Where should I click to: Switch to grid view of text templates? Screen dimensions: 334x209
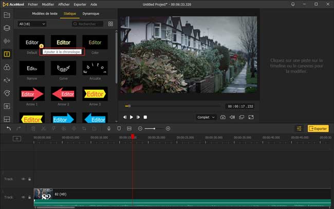tap(110, 24)
